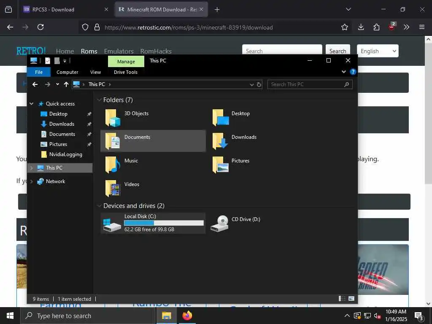Click the Retrostic Search button
The width and height of the screenshot is (432, 324).
click(x=338, y=51)
